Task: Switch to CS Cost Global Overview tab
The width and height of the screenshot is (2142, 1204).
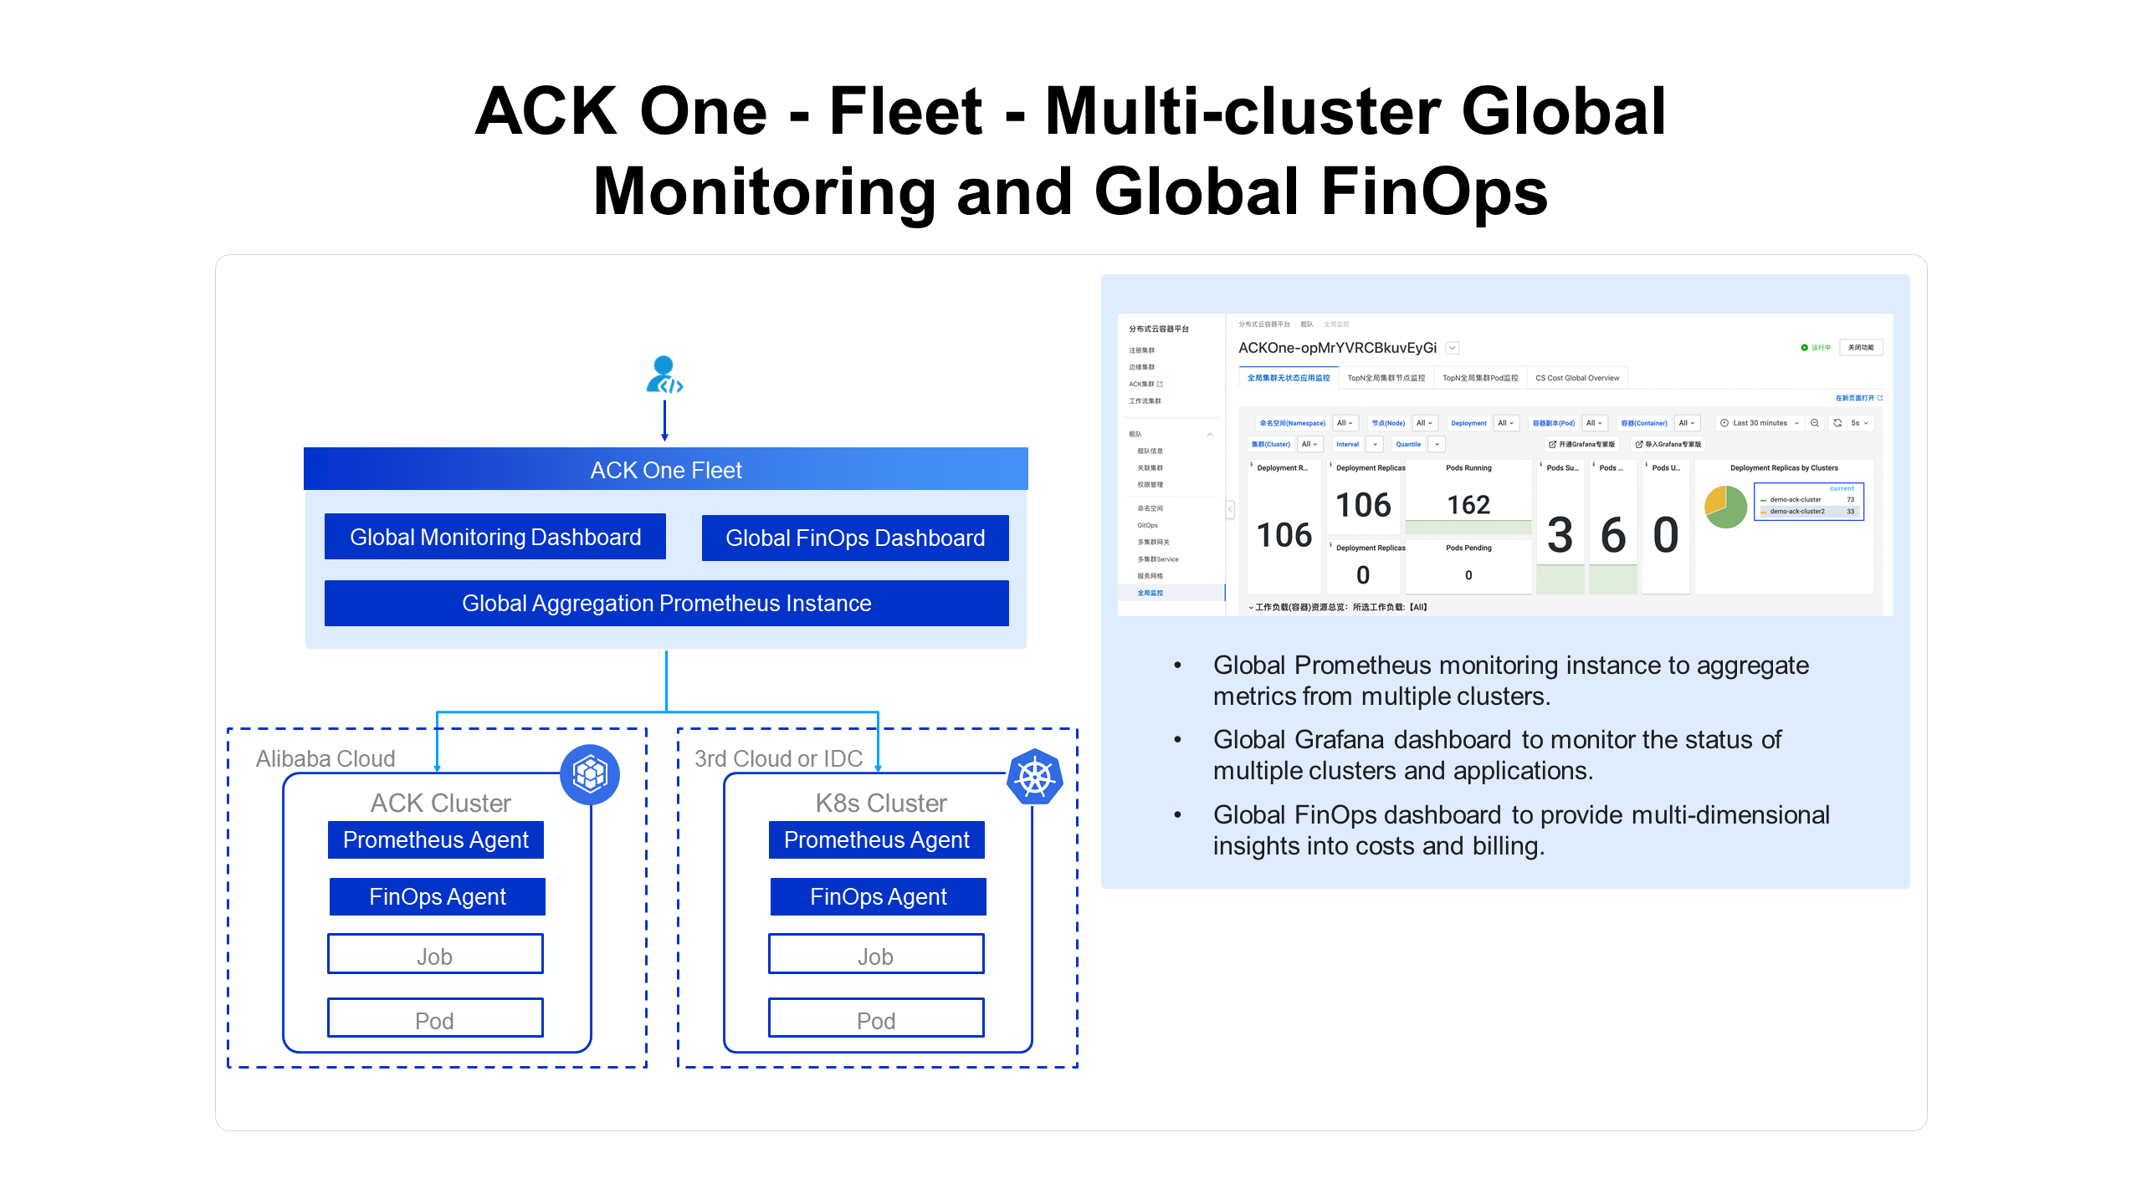Action: tap(1577, 379)
